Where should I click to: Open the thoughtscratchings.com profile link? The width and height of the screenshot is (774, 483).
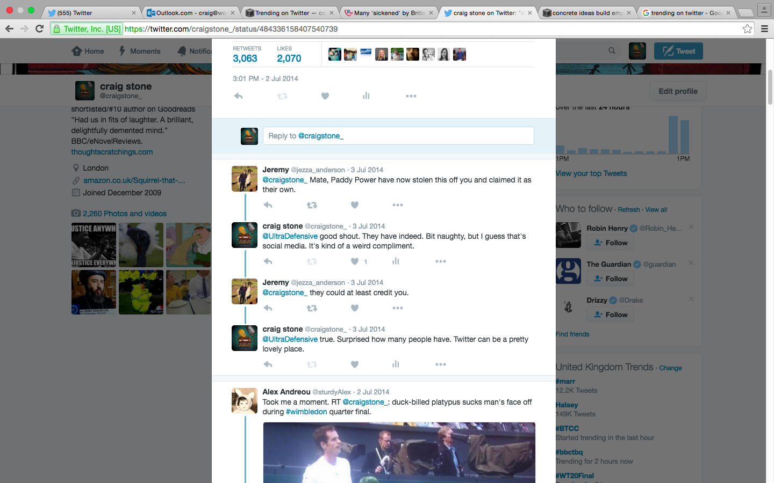112,152
